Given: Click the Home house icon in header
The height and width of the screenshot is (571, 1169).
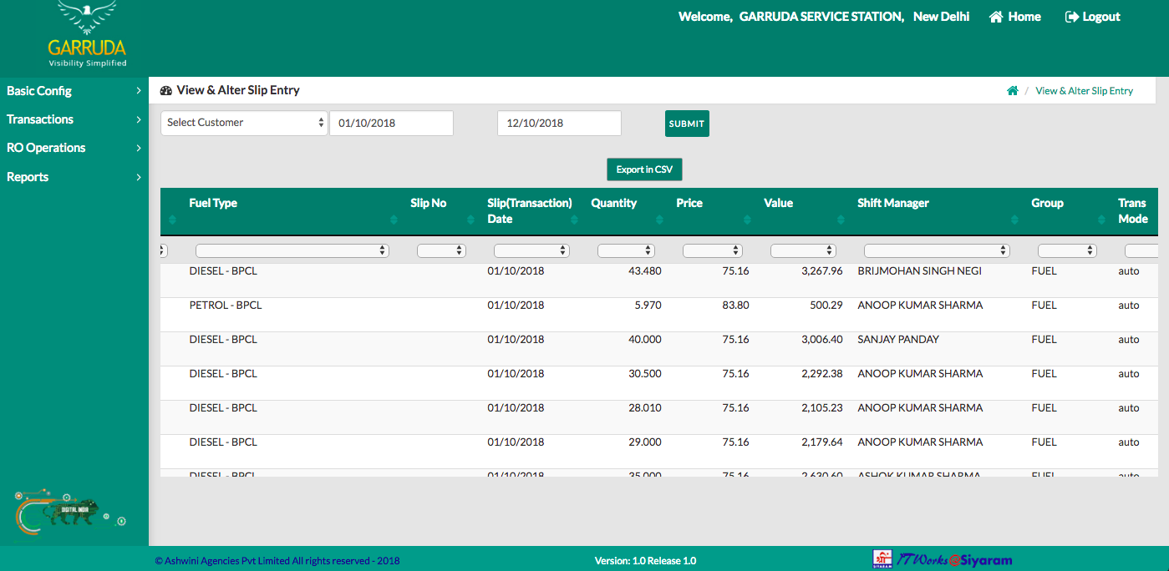Looking at the screenshot, I should click(x=995, y=17).
